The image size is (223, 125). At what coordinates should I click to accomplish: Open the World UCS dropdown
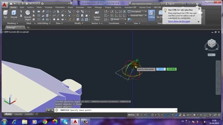(x=118, y=19)
